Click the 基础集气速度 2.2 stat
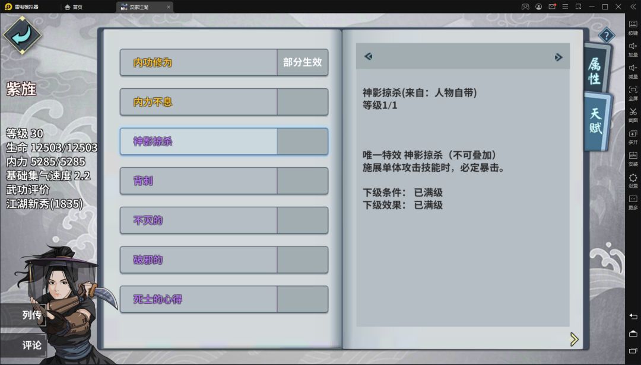641x365 pixels. click(x=48, y=175)
